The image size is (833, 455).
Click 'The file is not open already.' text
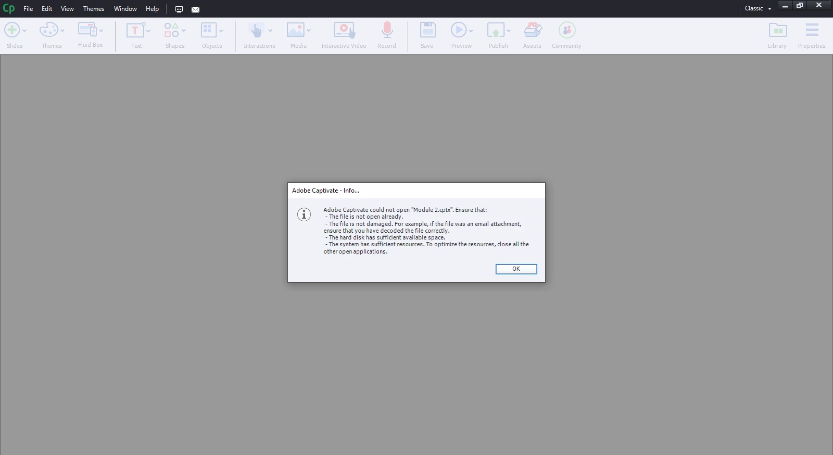pos(366,217)
